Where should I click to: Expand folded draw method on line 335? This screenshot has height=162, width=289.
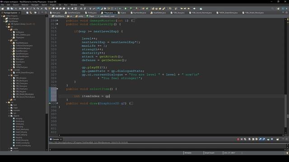[x=57, y=103]
